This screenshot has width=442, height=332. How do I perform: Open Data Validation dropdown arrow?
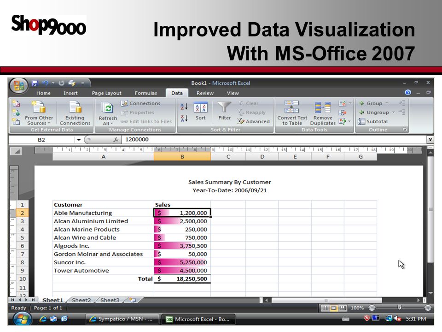click(350, 103)
